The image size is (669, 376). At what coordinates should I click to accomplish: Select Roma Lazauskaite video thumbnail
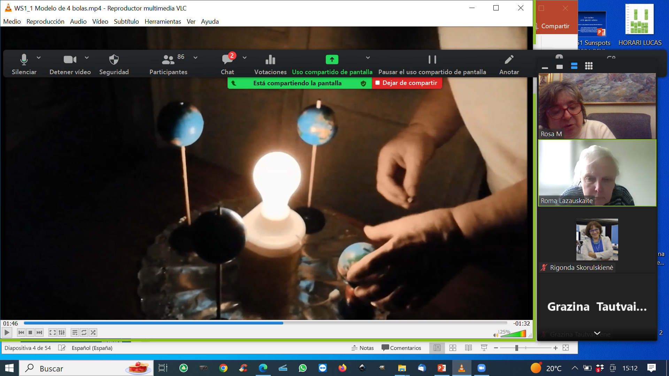(x=597, y=173)
